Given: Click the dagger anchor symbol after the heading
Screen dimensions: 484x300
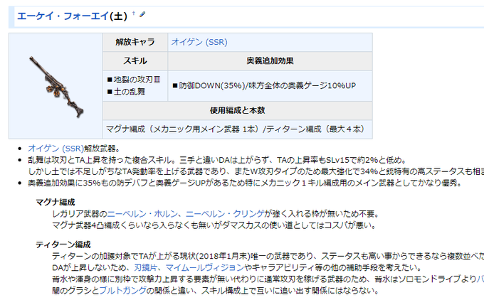Looking at the screenshot, I should pos(134,14).
